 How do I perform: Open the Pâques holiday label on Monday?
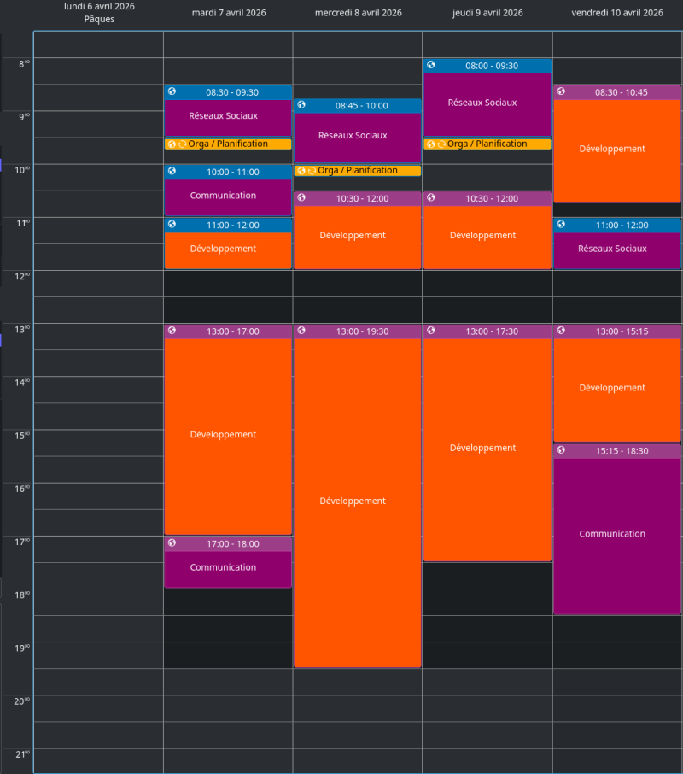(99, 20)
